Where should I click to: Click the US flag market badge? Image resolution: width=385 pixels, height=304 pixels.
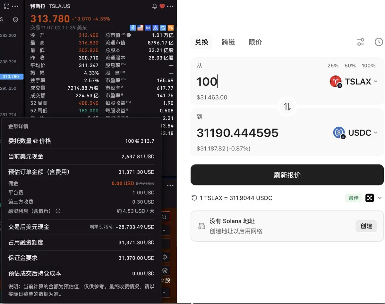pyautogui.click(x=140, y=28)
